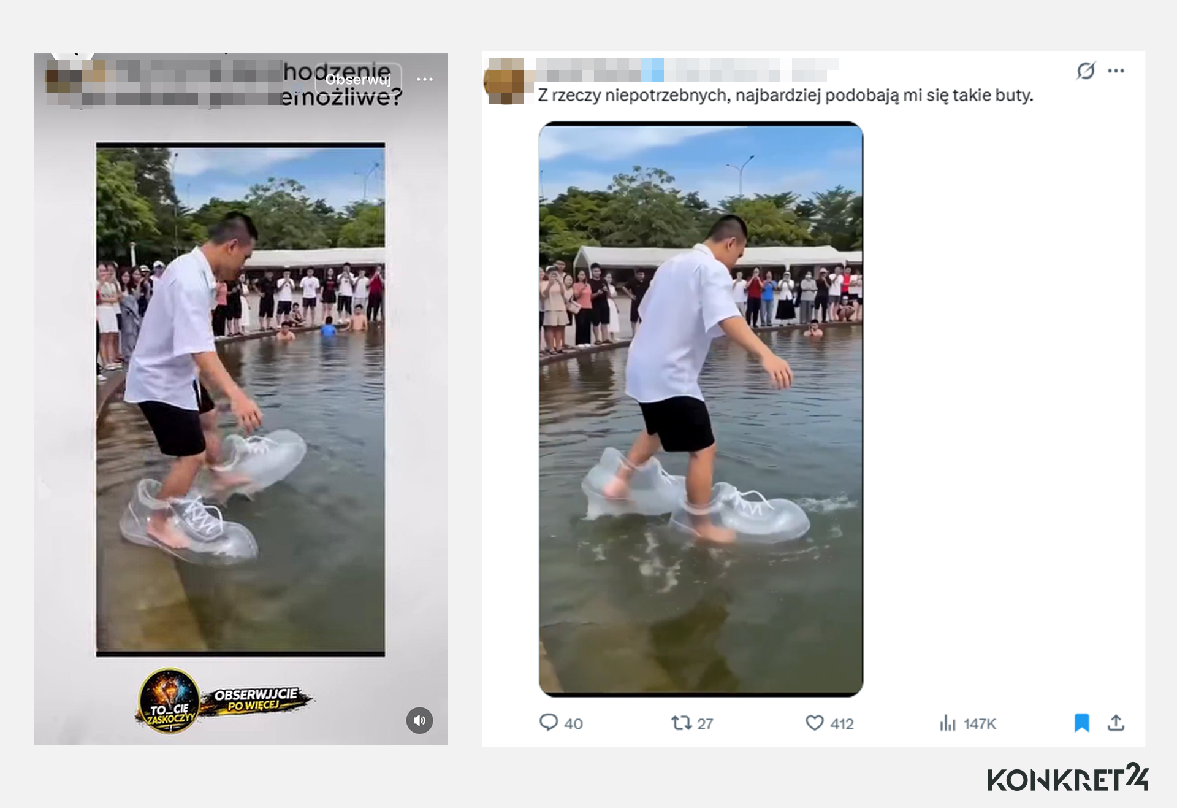Toggle the blue bookmark icon
The image size is (1177, 808).
pyautogui.click(x=1082, y=723)
